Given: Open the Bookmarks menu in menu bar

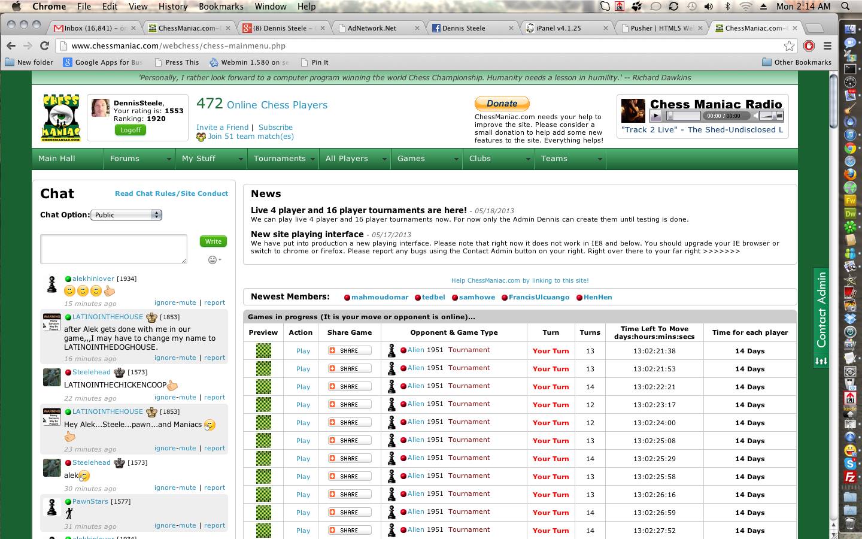Looking at the screenshot, I should point(221,7).
